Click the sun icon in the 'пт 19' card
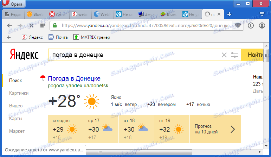Viewport: 271px width, 157px height. pyautogui.click(x=178, y=129)
